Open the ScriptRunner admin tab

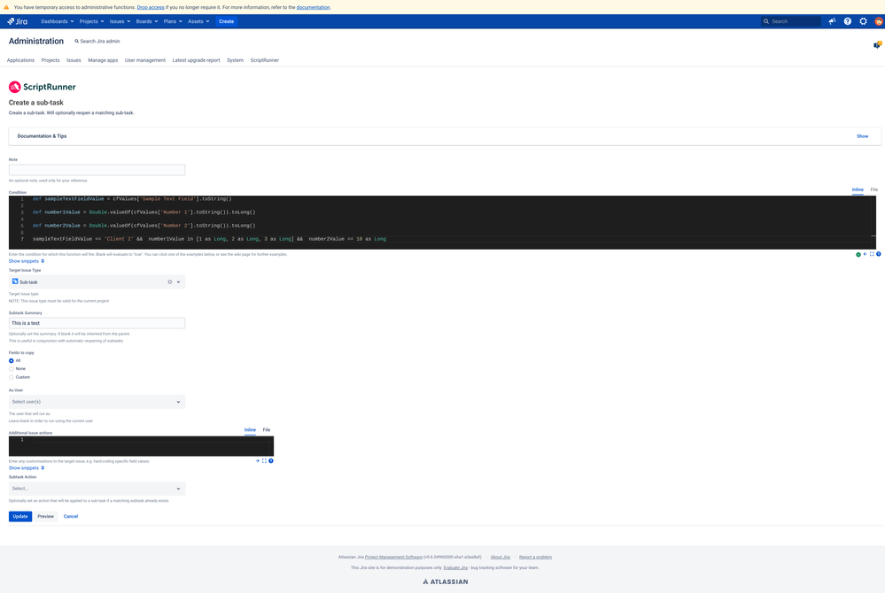coord(265,60)
